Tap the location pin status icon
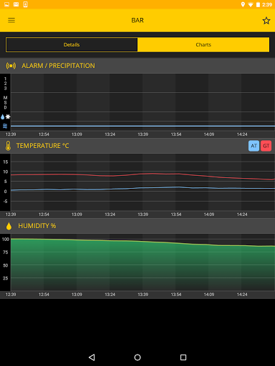The width and height of the screenshot is (275, 366). point(243,4)
